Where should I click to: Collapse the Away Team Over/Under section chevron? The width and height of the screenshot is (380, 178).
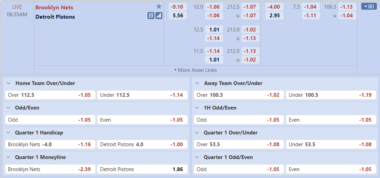(x=197, y=83)
